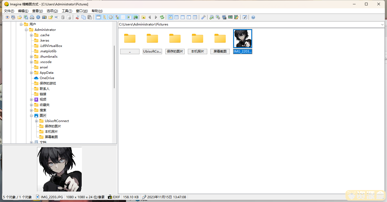Image resolution: width=387 pixels, height=202 pixels.
Task: Click the folder tree vertical scrollbar
Action: 114,67
